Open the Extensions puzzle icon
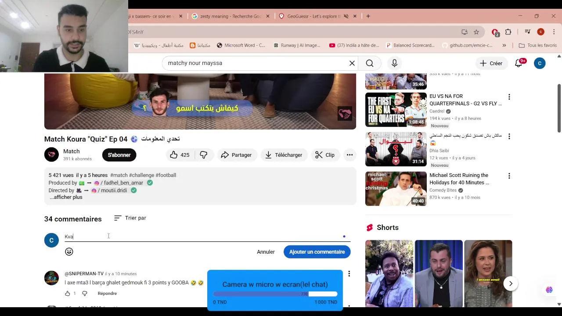This screenshot has height=316, width=562. point(508,32)
